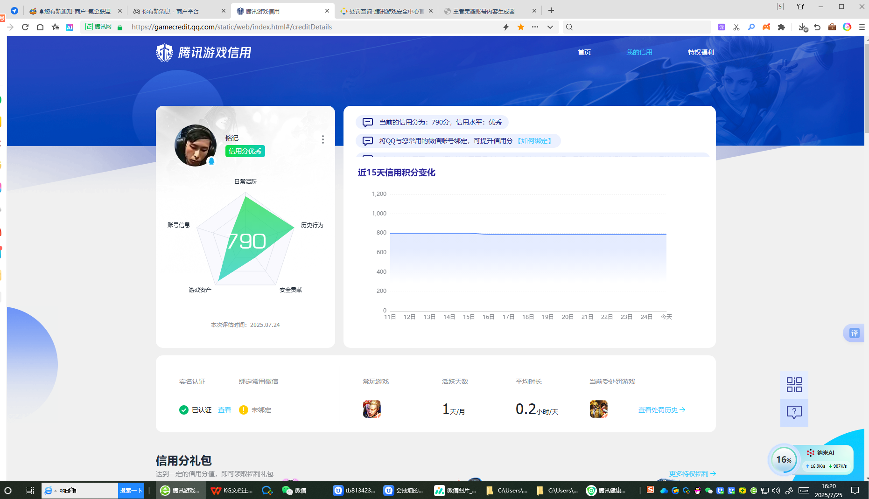Open the Windows start button

[8, 490]
